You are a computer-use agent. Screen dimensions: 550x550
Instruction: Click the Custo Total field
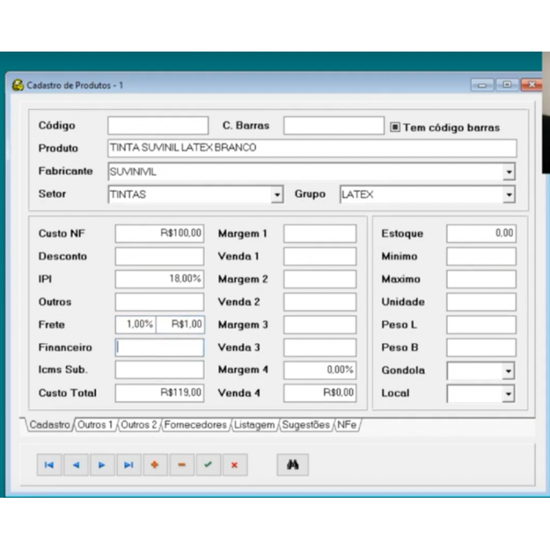coord(159,393)
